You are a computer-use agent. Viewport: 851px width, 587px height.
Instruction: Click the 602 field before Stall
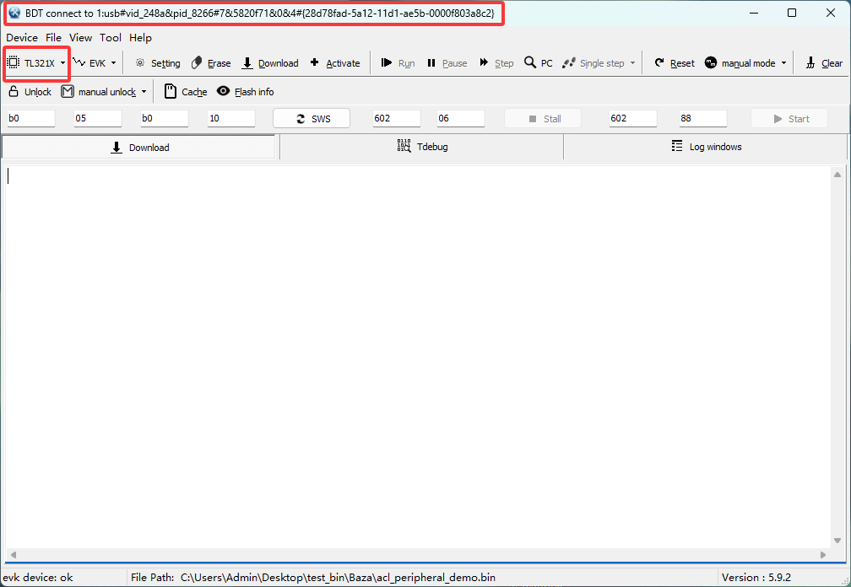397,118
